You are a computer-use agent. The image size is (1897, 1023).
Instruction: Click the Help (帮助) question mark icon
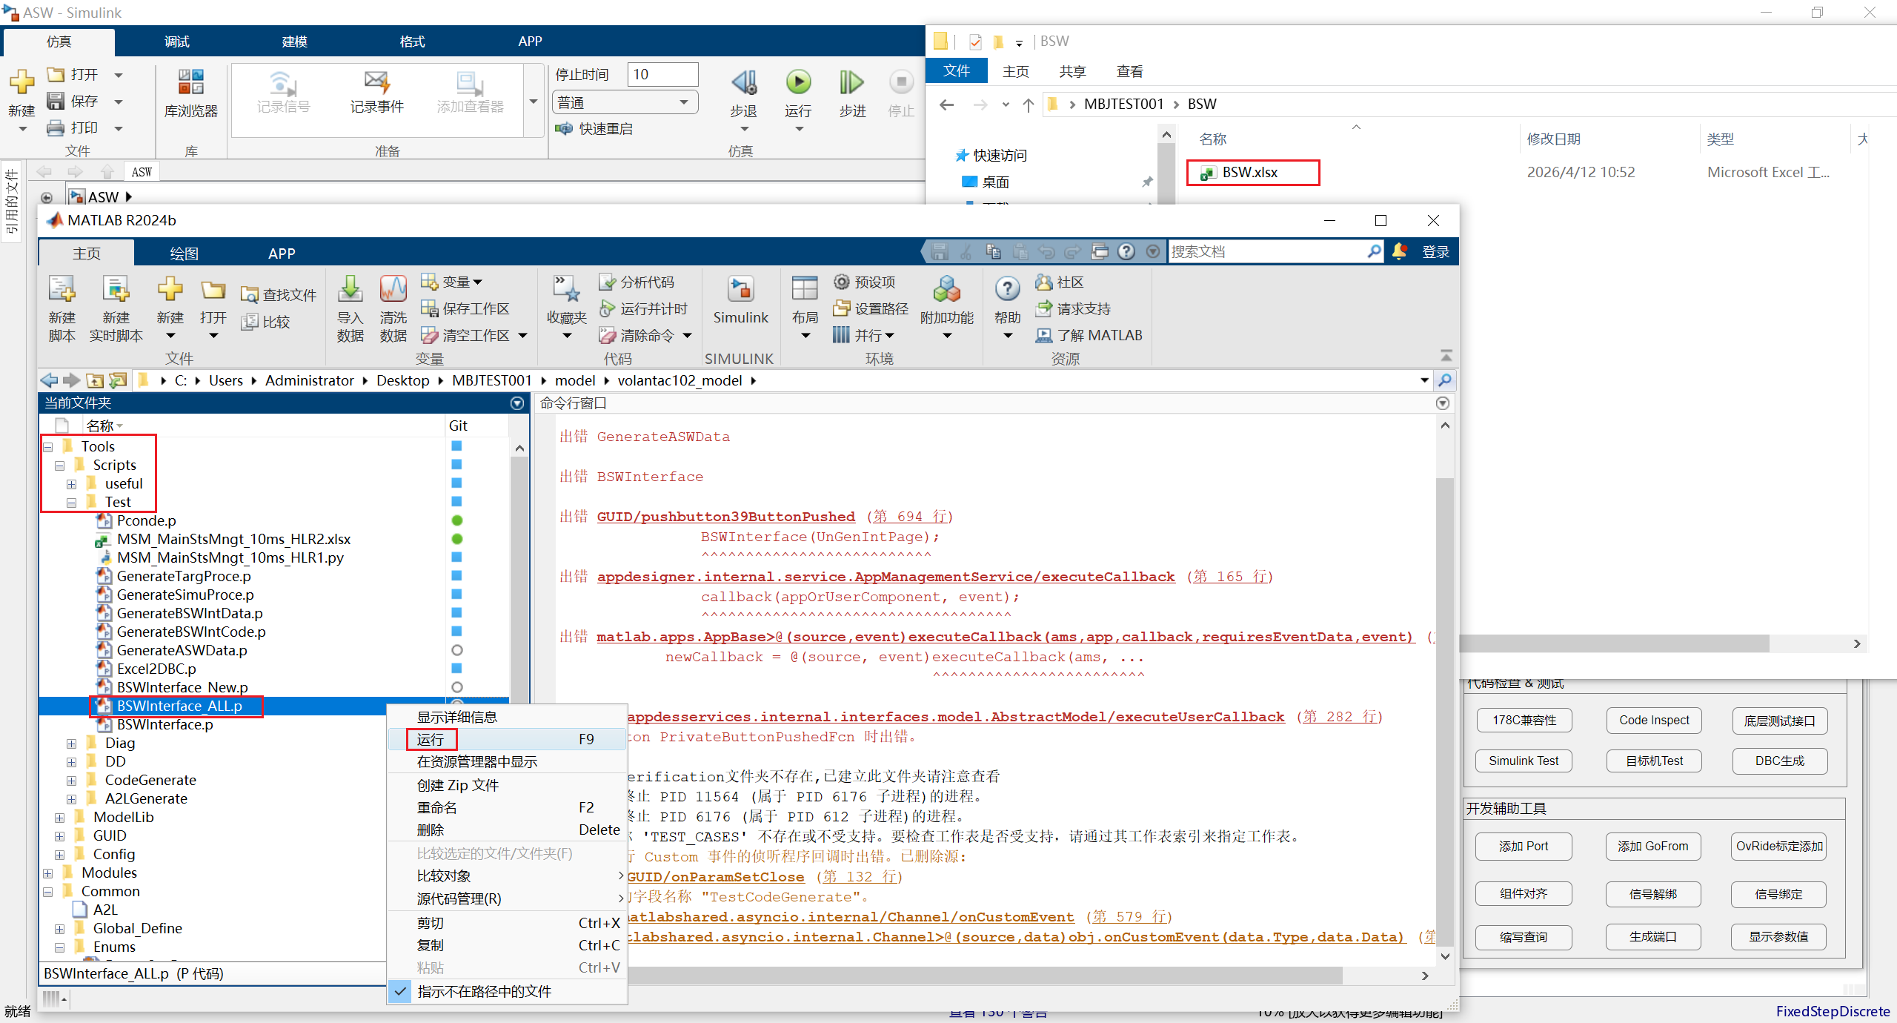pos(1007,290)
